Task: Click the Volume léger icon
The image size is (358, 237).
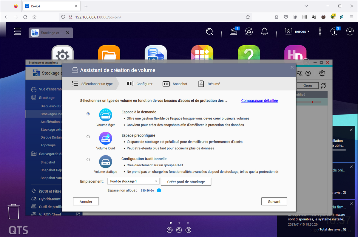Action: click(x=106, y=115)
